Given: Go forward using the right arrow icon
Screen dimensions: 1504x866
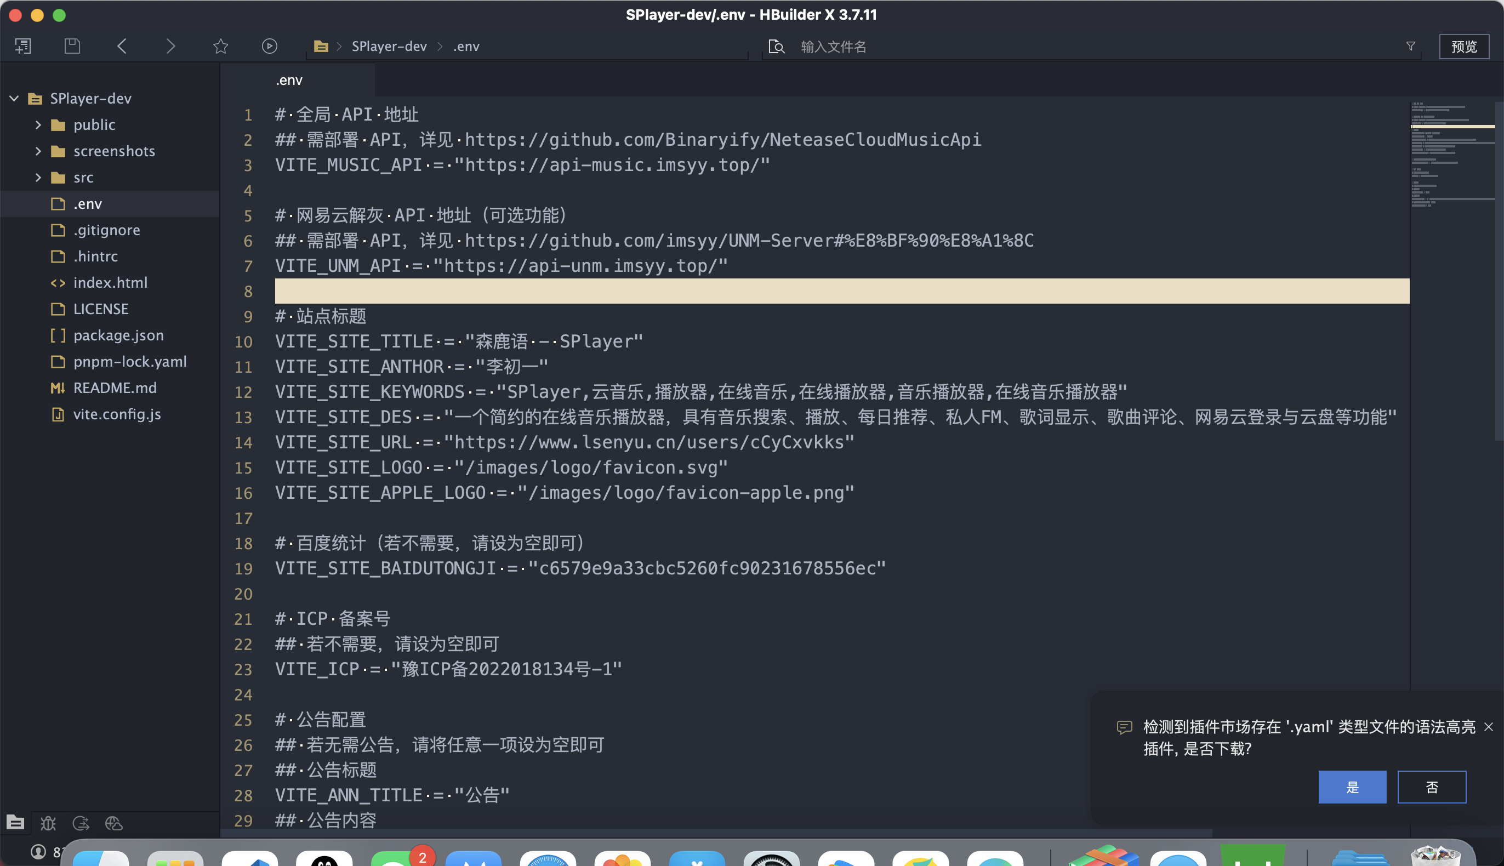Looking at the screenshot, I should point(170,46).
